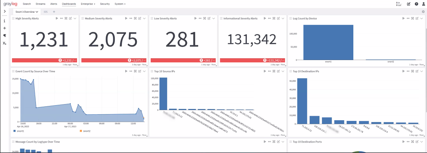Open dashboard settings gear icon
This screenshot has height=153, width=427.
(x=423, y=12)
